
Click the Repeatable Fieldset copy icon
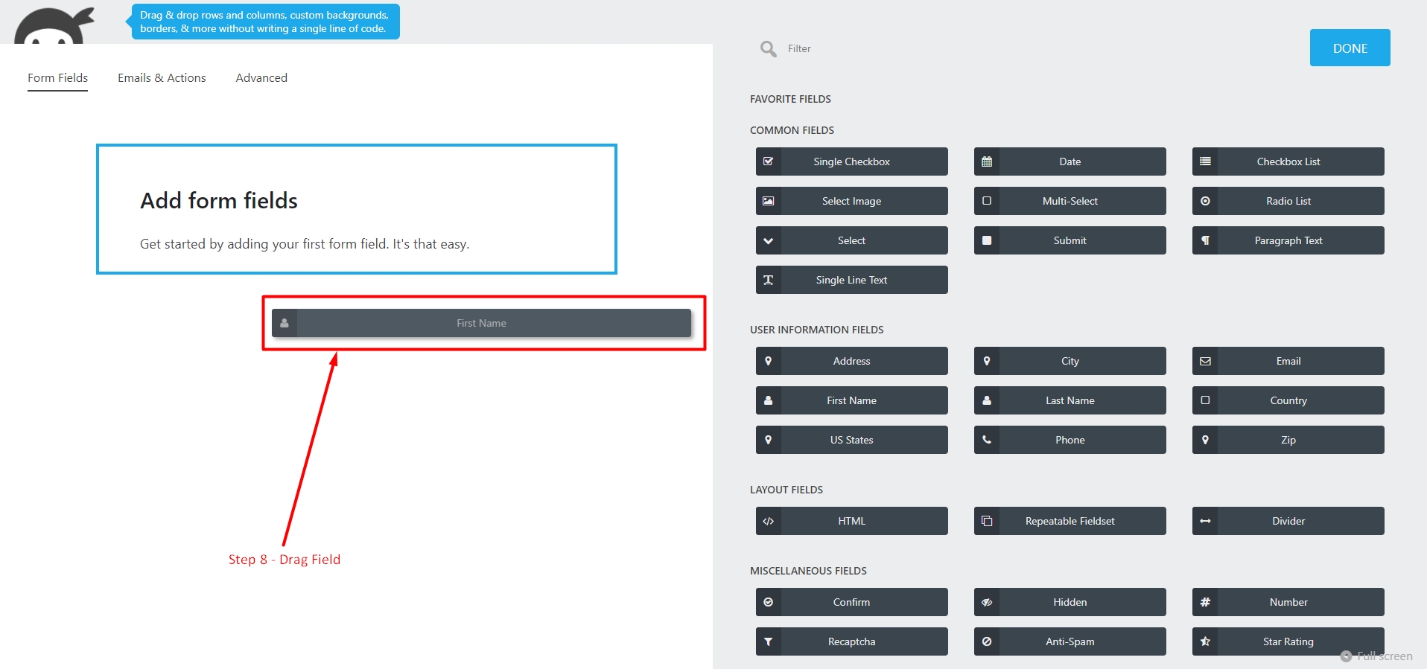click(x=986, y=521)
